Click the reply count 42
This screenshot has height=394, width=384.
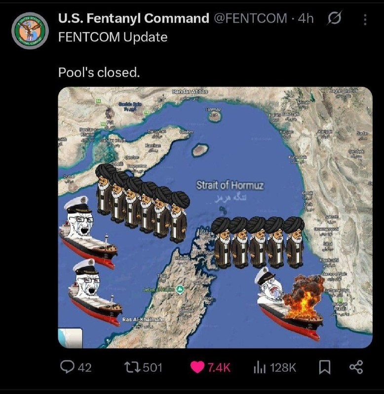[x=84, y=367]
